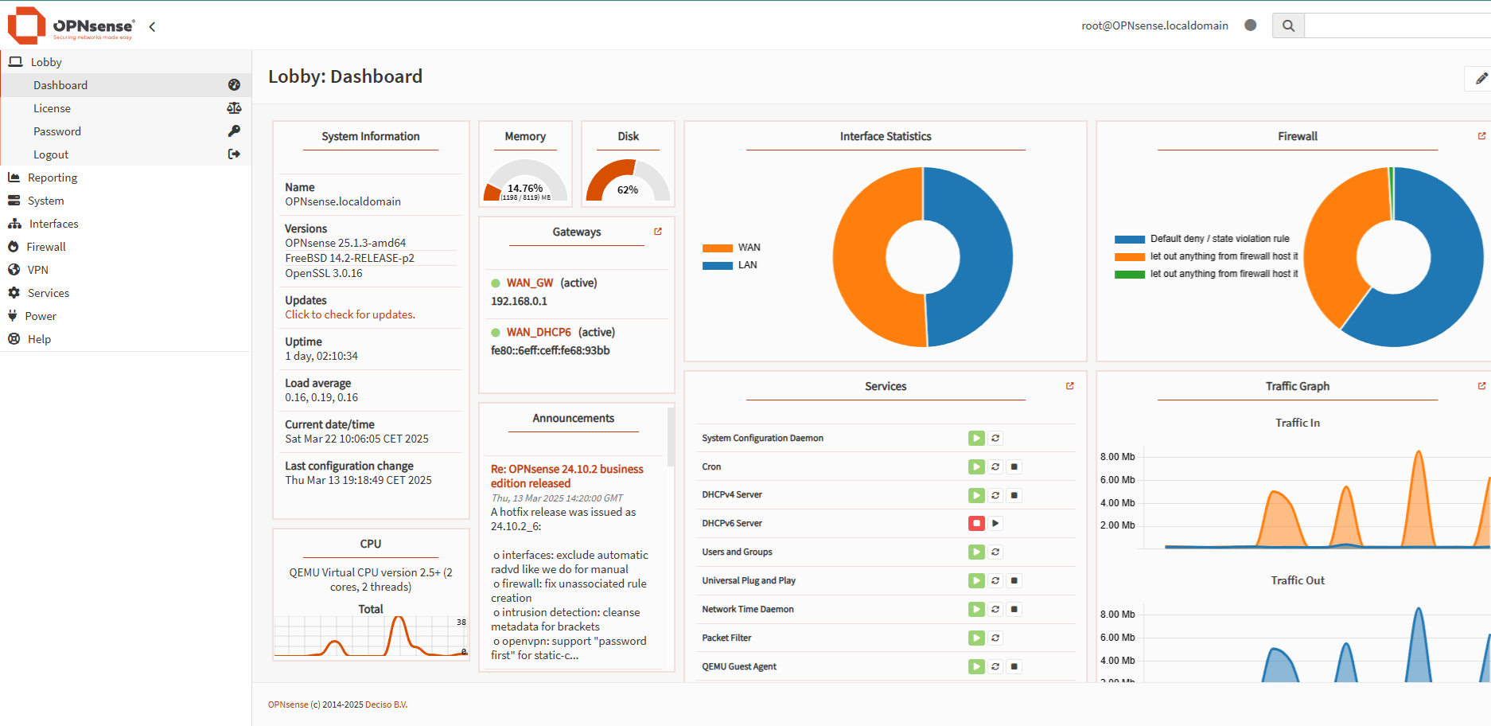
Task: Open Services widget external link icon
Action: pyautogui.click(x=1070, y=386)
